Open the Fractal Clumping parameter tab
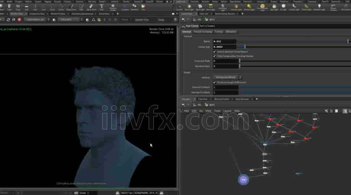This screenshot has height=195, width=351. [203, 32]
